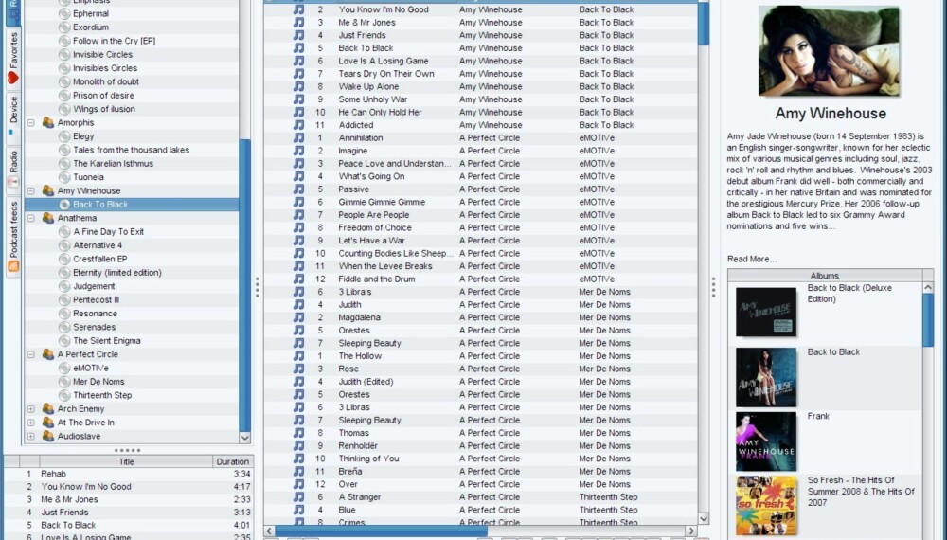Expand the Arch Enemy artist node
Image resolution: width=947 pixels, height=540 pixels.
31,409
